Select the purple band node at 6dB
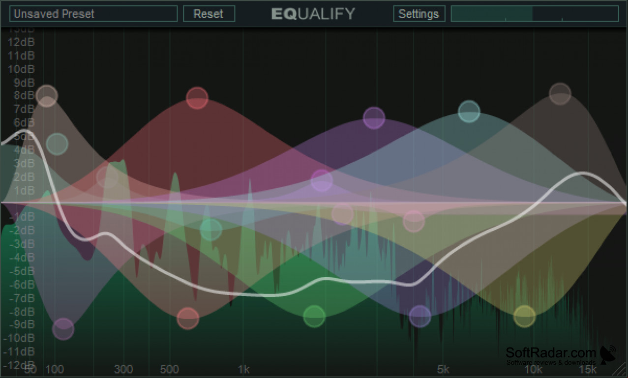628x378 pixels. (x=374, y=118)
